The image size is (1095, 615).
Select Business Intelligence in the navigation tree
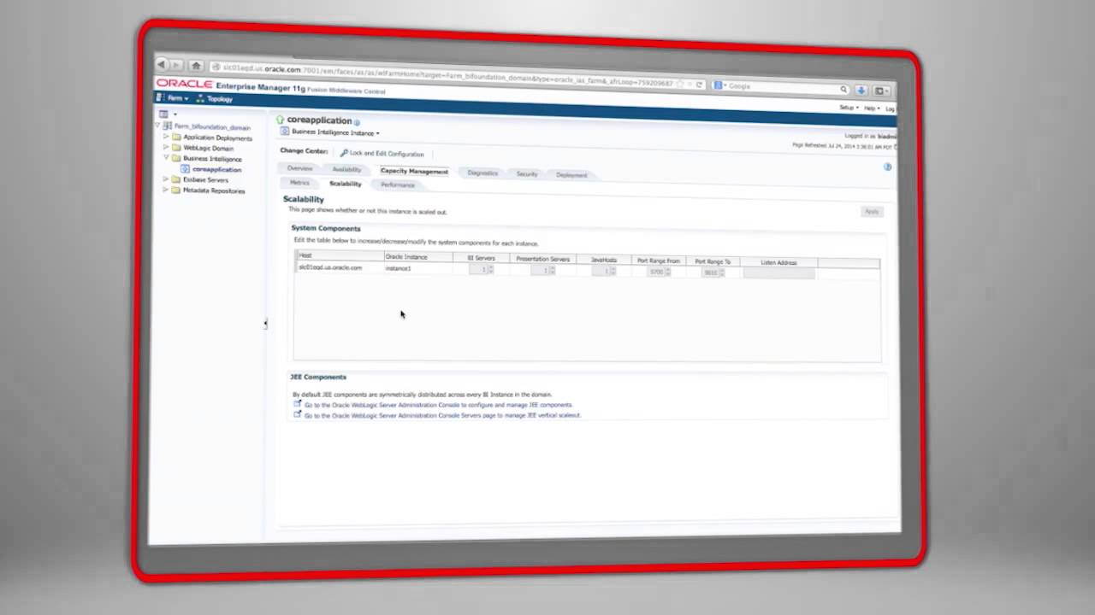click(x=212, y=158)
